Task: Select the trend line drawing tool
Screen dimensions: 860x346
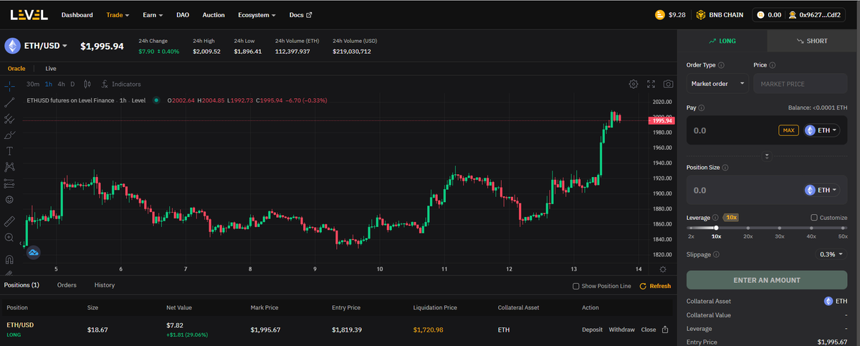Action: coord(9,102)
